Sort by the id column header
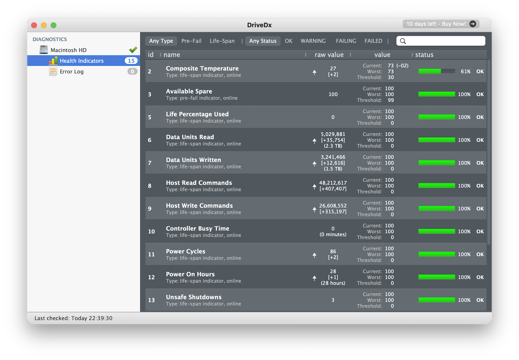The image size is (519, 360). pyautogui.click(x=151, y=55)
